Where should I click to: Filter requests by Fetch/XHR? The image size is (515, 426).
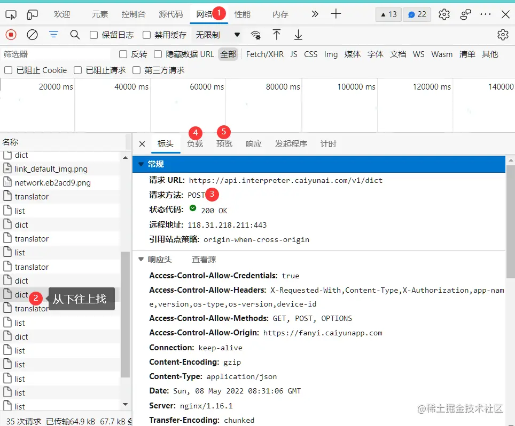tap(265, 54)
